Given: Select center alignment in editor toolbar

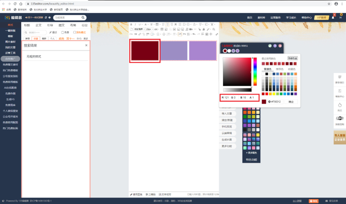Looking at the screenshot, I should tap(167, 24).
